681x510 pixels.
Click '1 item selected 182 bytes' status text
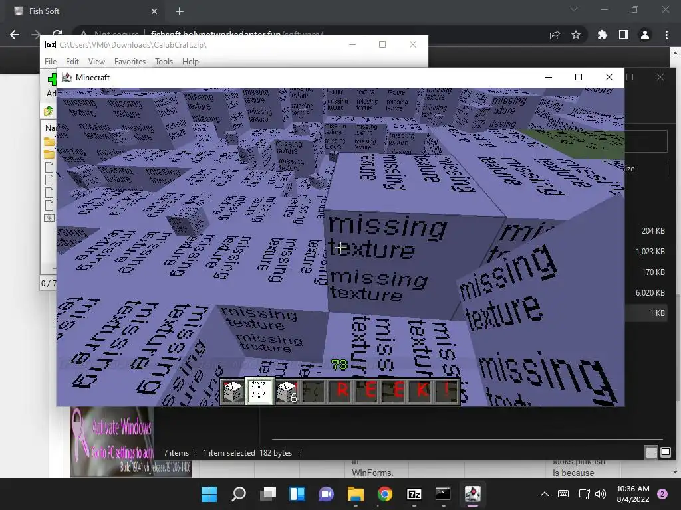pos(247,453)
